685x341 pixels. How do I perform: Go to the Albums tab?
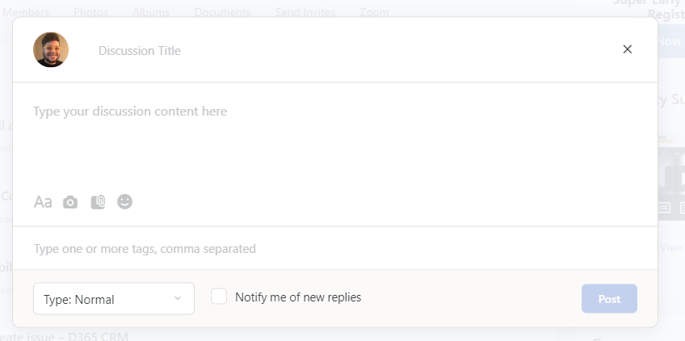(151, 12)
